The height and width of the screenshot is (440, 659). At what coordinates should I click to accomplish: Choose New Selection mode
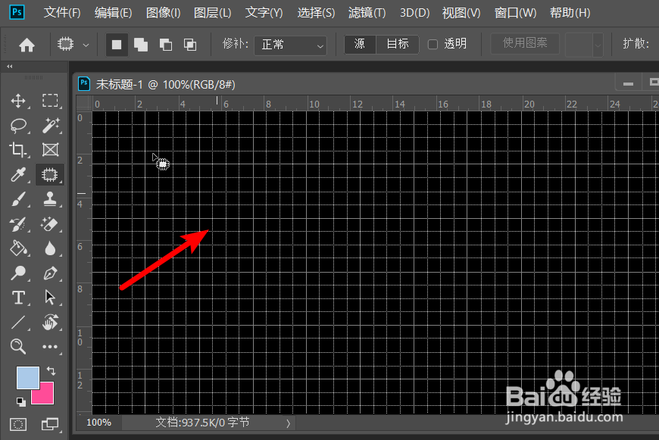coord(117,45)
